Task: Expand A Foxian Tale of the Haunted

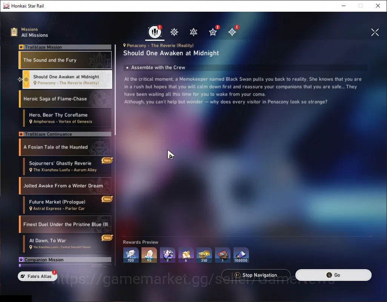Action: click(65, 147)
